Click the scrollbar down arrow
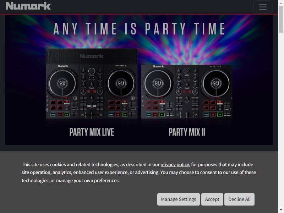The height and width of the screenshot is (213, 284). tap(281, 210)
